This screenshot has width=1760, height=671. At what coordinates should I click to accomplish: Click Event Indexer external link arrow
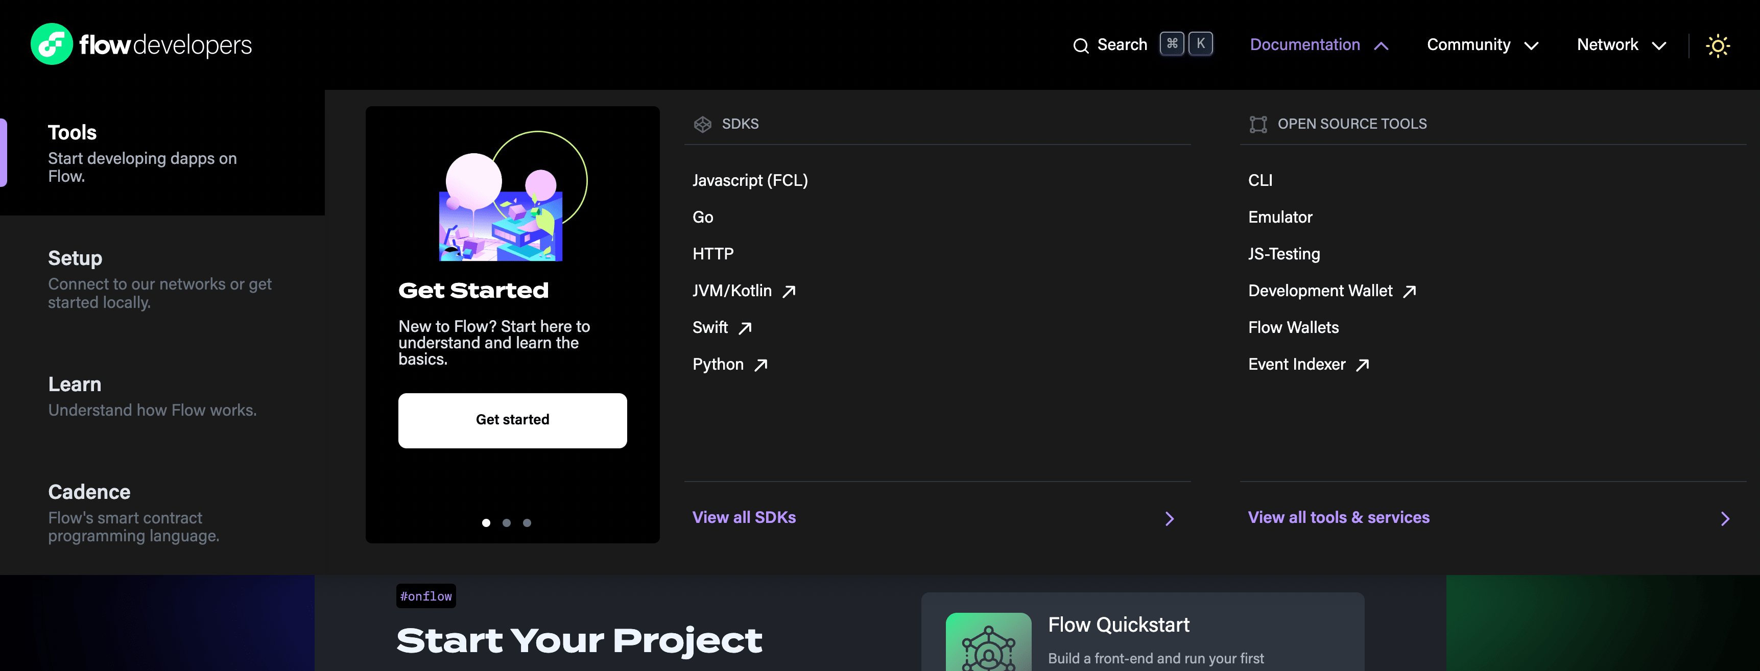click(1362, 366)
